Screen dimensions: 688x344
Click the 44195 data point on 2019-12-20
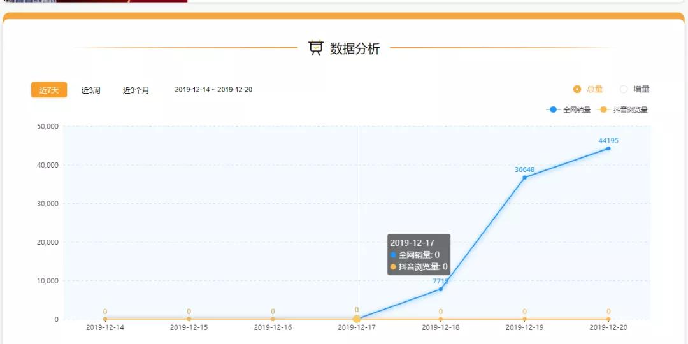pos(608,148)
